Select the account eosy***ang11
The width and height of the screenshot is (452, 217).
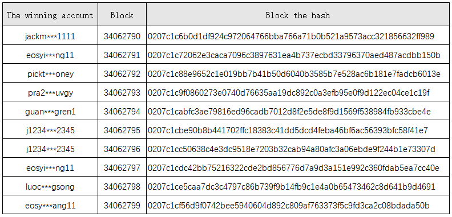click(50, 206)
